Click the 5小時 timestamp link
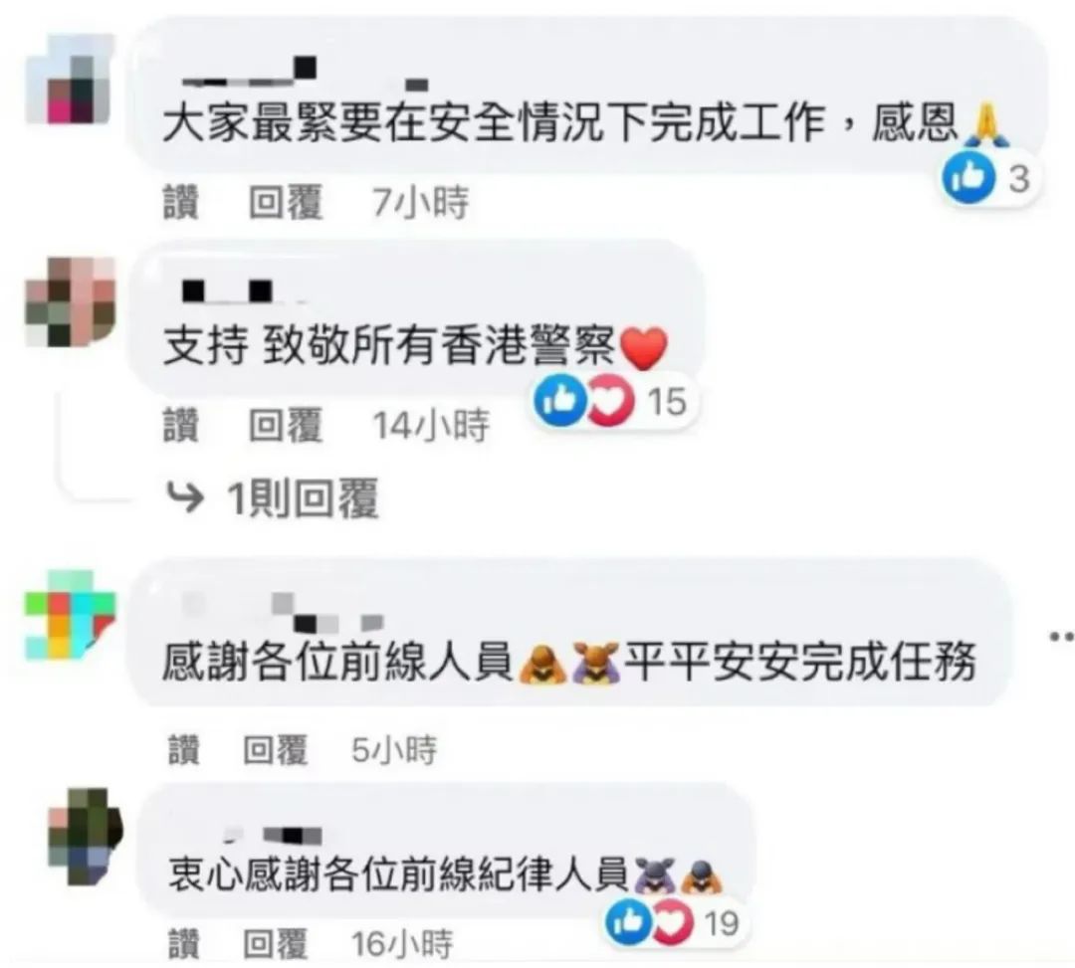 (x=393, y=749)
